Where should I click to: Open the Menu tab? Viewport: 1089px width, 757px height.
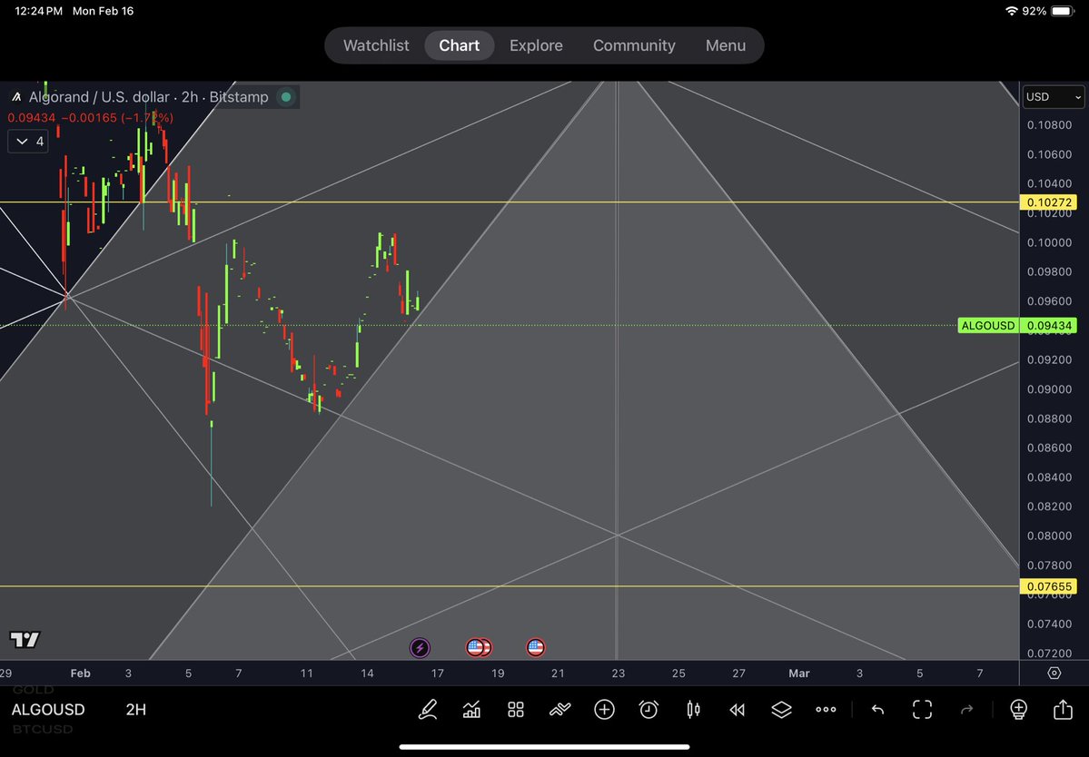pos(726,45)
